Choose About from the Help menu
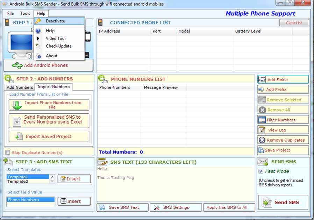314x220 pixels. 59,56
